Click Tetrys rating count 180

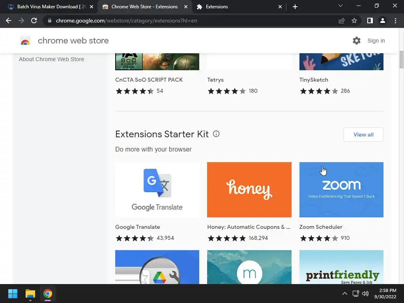[253, 91]
